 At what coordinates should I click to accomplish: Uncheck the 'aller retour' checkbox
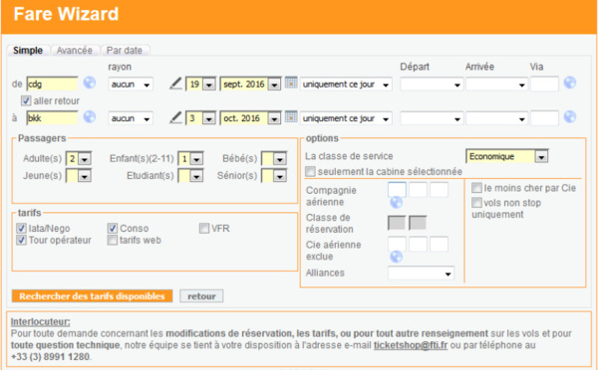[26, 100]
